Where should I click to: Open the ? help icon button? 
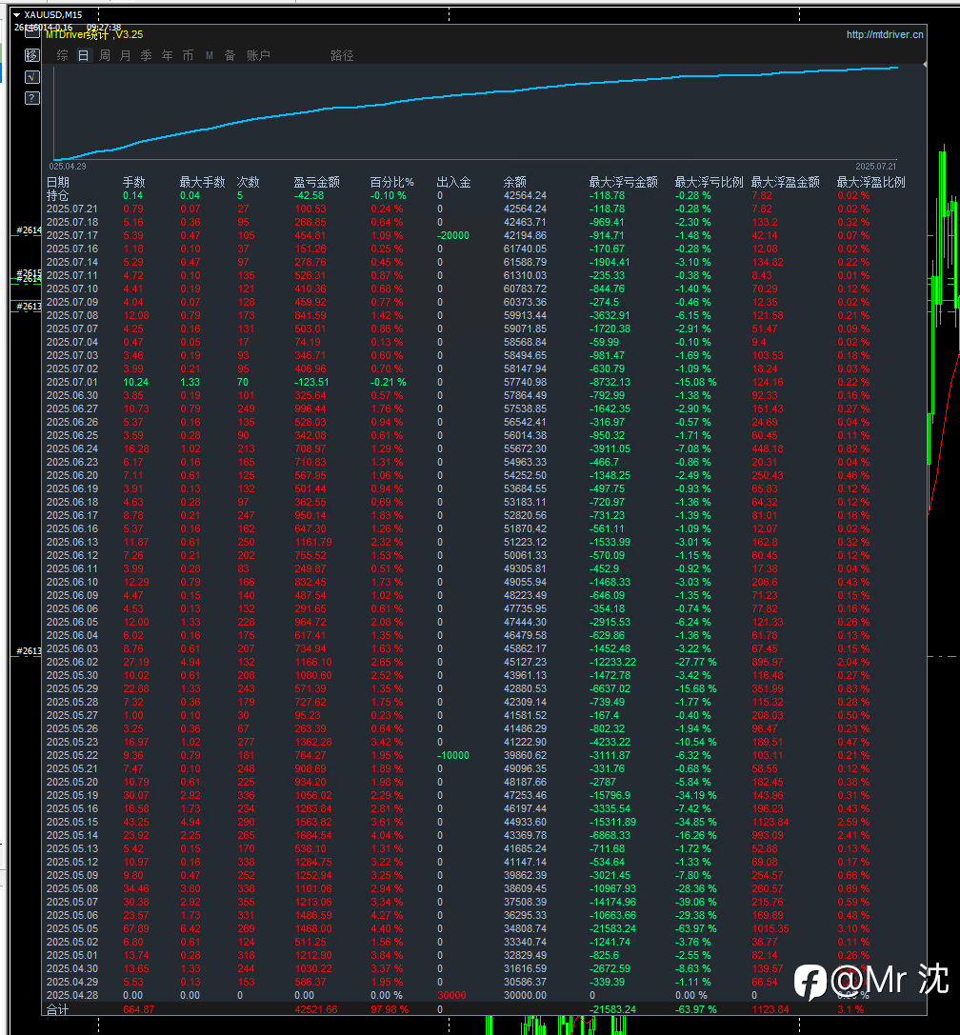coord(31,98)
